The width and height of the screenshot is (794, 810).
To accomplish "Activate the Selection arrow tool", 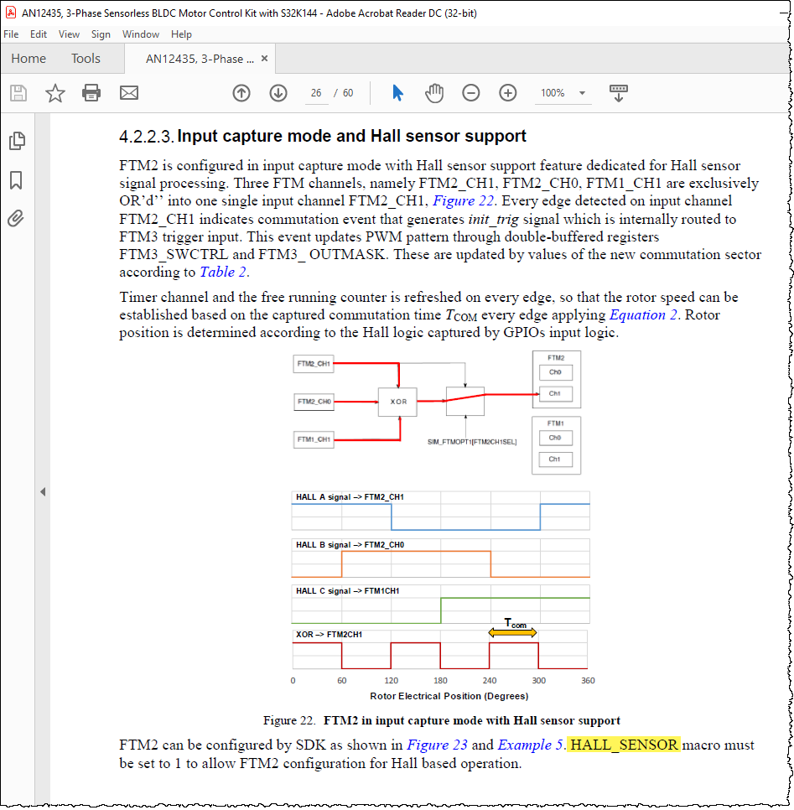I will click(397, 93).
